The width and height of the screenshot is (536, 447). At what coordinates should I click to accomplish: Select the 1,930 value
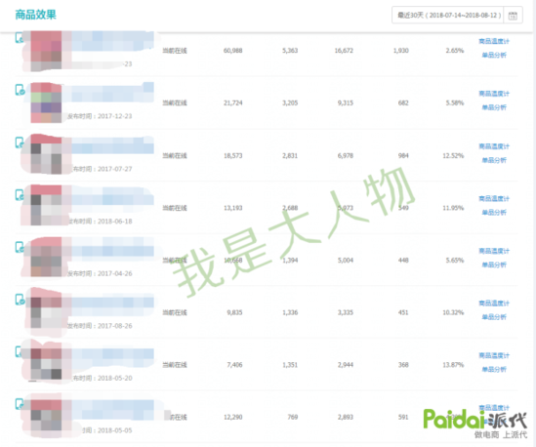400,51
